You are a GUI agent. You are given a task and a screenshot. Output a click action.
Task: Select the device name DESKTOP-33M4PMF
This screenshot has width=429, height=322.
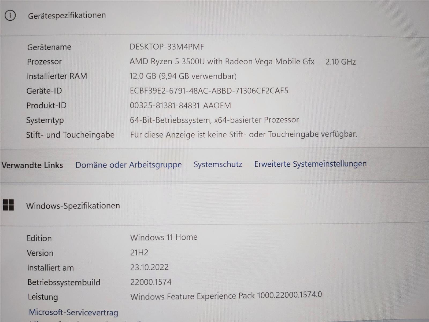click(167, 47)
